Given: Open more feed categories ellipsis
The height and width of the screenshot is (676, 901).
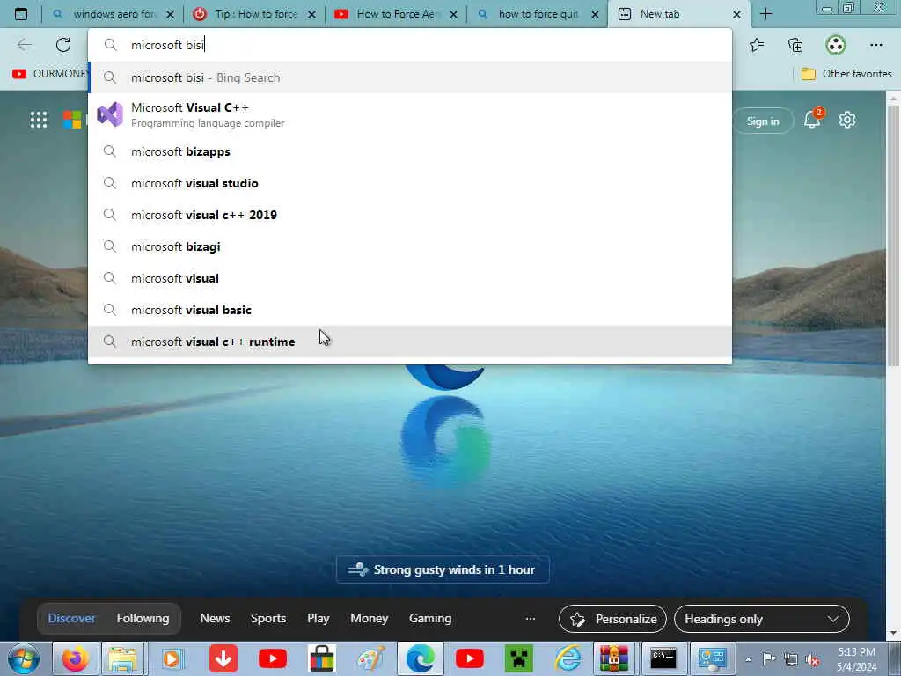Looking at the screenshot, I should click(531, 619).
